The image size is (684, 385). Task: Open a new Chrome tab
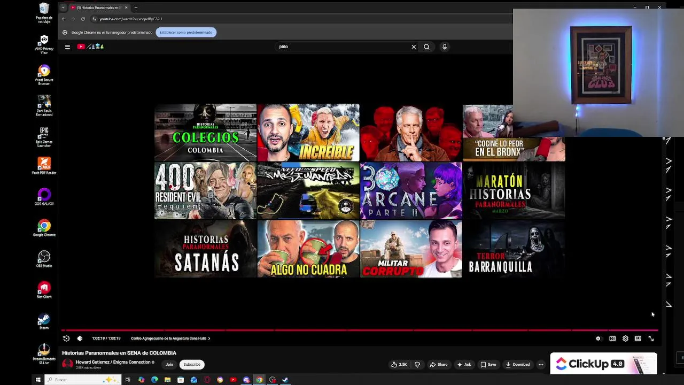(x=136, y=7)
